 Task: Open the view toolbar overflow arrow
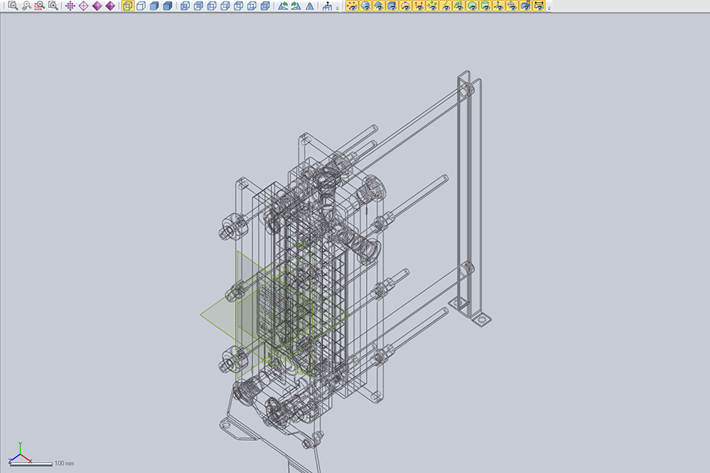[x=338, y=8]
